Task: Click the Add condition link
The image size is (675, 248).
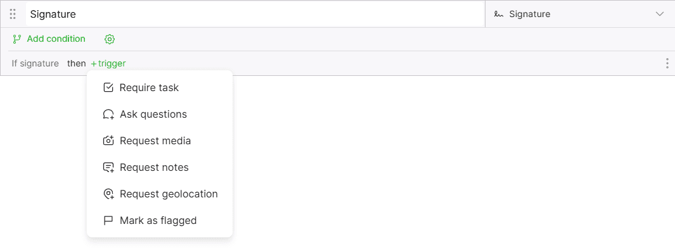Action: 56,39
